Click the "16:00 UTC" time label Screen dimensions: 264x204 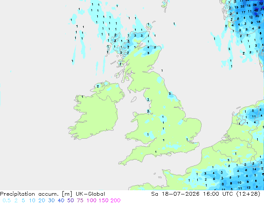point(218,194)
